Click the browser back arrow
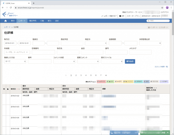This screenshot has height=135, width=174. [x=3, y=8]
